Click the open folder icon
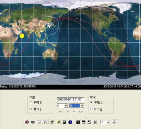 pyautogui.click(x=59, y=122)
